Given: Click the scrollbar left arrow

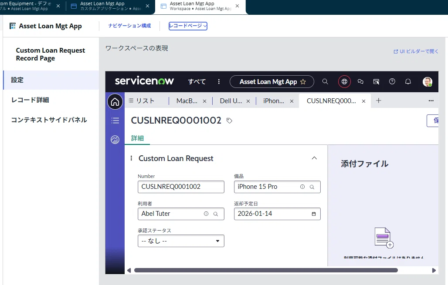Looking at the screenshot, I should 129,270.
